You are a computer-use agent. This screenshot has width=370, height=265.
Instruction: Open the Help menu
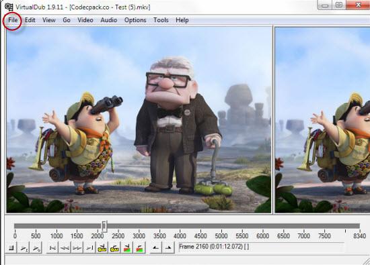click(182, 20)
